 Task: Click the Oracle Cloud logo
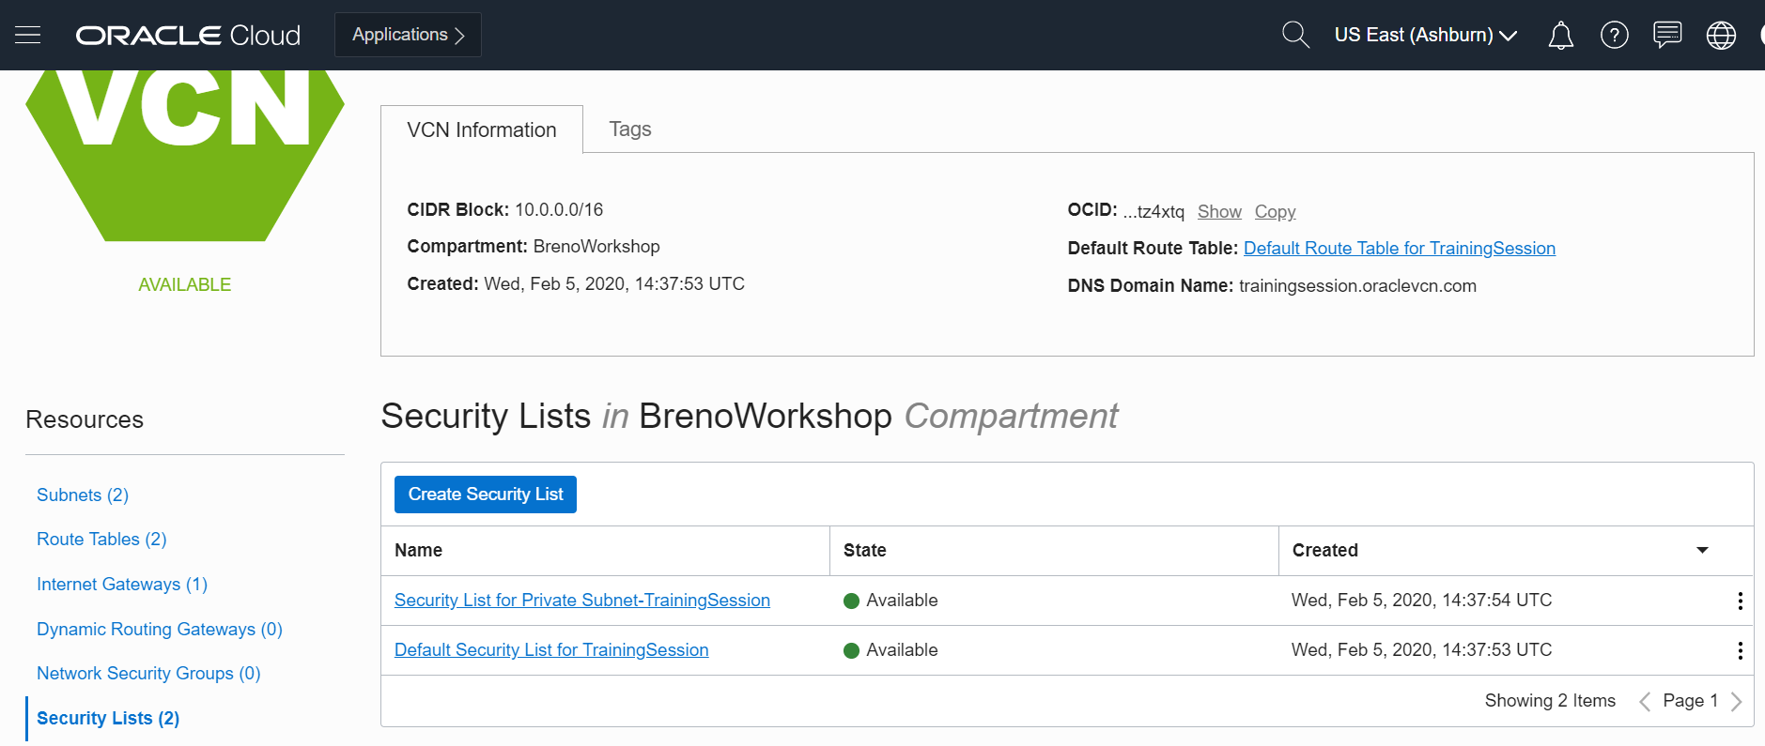188,36
